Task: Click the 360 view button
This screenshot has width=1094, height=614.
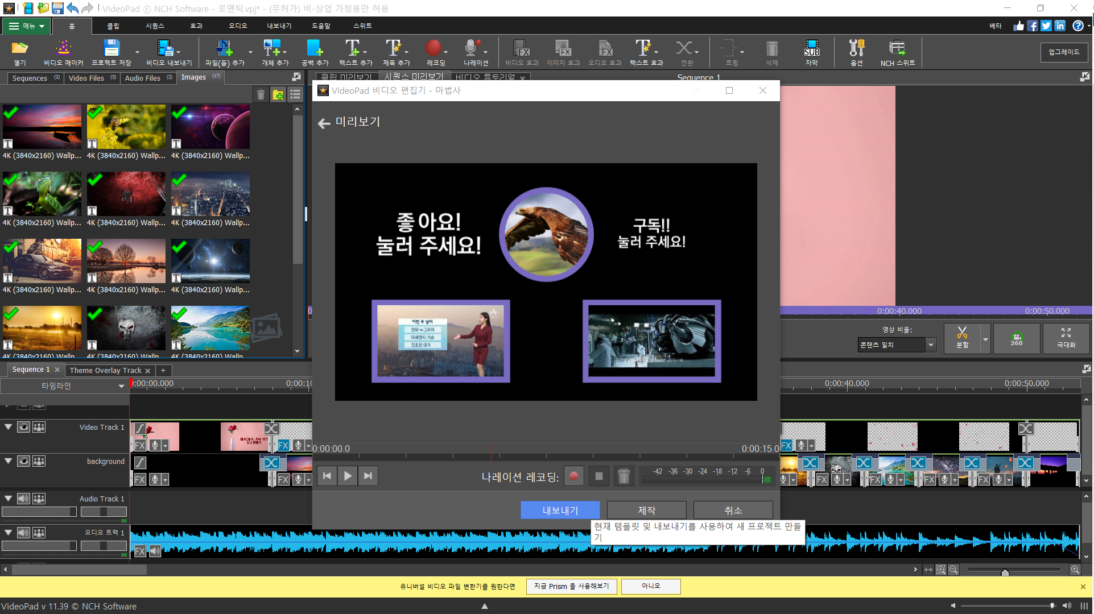Action: tap(1016, 338)
